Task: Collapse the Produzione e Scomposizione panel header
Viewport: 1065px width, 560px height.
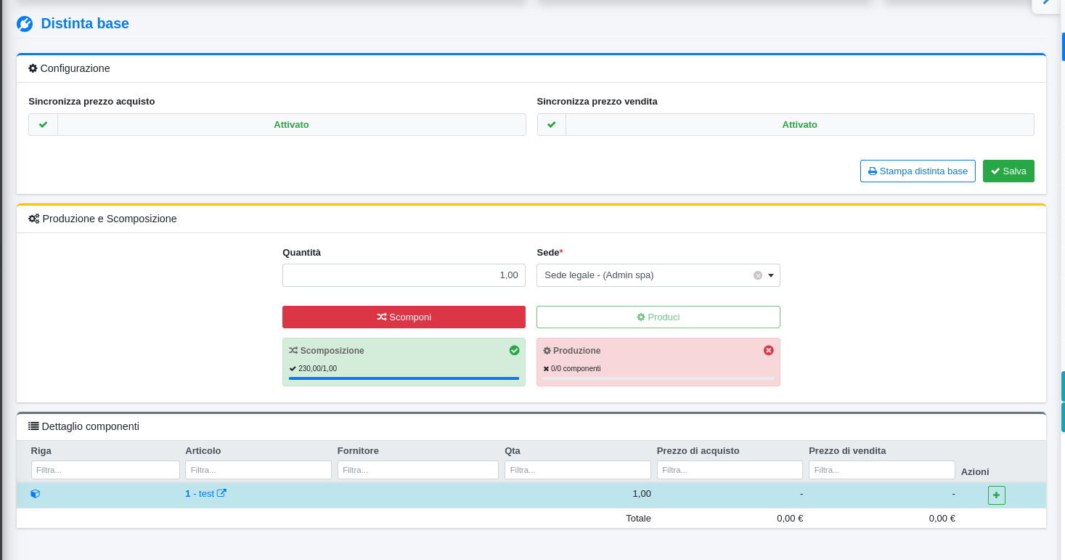Action: [x=531, y=219]
